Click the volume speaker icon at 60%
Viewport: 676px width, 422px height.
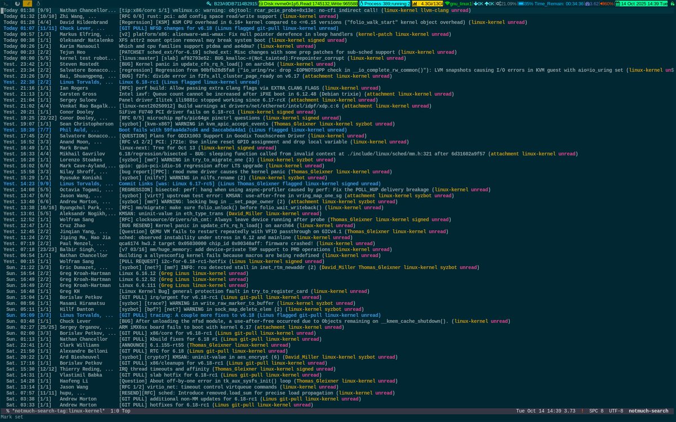pos(602,3)
